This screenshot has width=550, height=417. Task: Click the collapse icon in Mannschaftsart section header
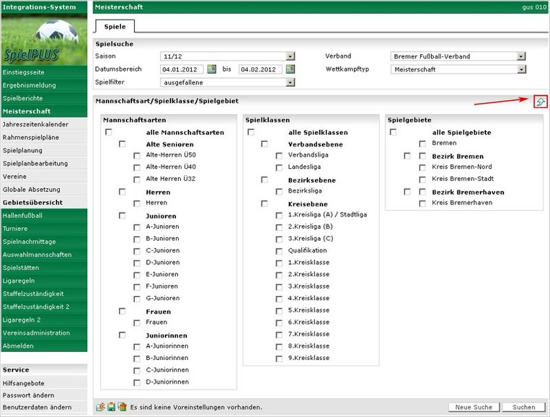(540, 102)
